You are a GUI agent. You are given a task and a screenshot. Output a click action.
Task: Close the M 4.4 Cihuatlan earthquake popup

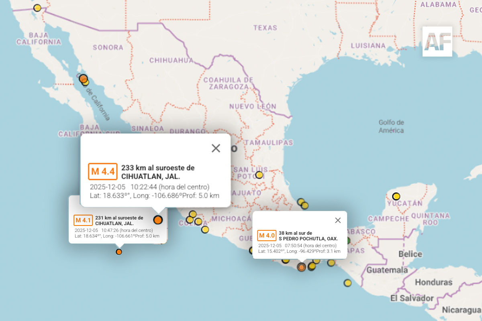[x=216, y=148]
